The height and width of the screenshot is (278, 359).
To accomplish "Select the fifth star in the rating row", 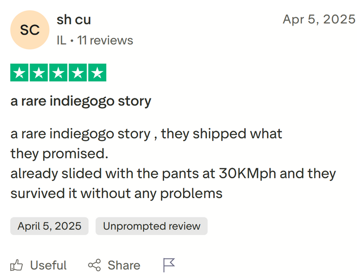I will [x=97, y=72].
